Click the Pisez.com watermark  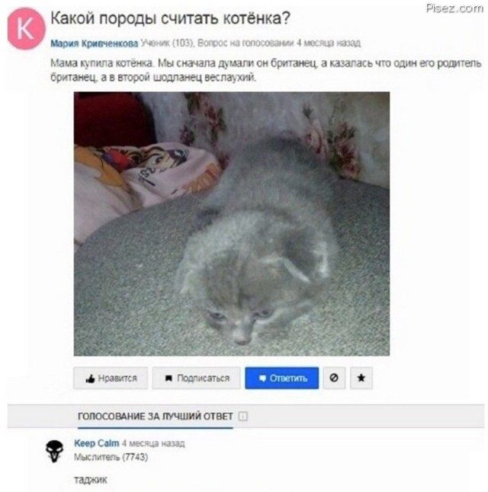point(454,8)
